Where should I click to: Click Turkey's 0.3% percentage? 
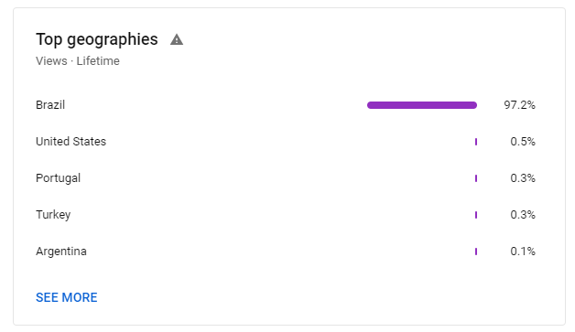coord(523,215)
